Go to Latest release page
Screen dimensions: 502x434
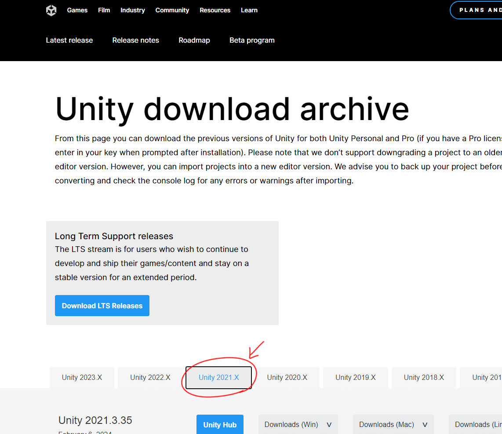click(x=69, y=40)
